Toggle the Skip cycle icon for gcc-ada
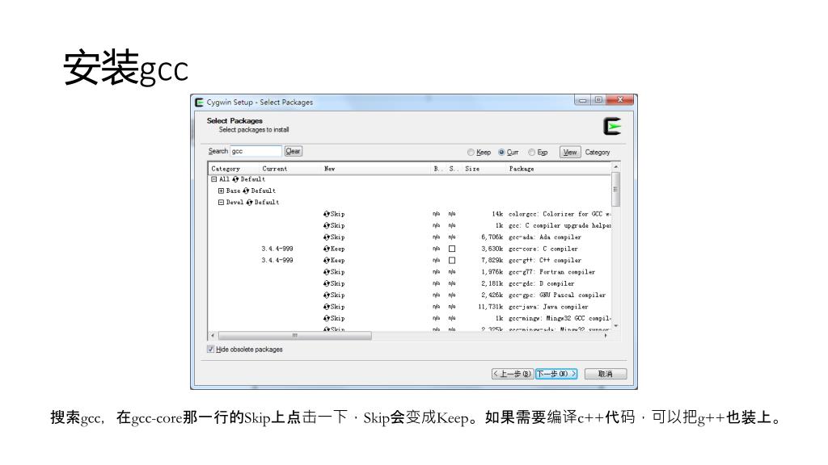Image resolution: width=828 pixels, height=465 pixels. pyautogui.click(x=327, y=237)
